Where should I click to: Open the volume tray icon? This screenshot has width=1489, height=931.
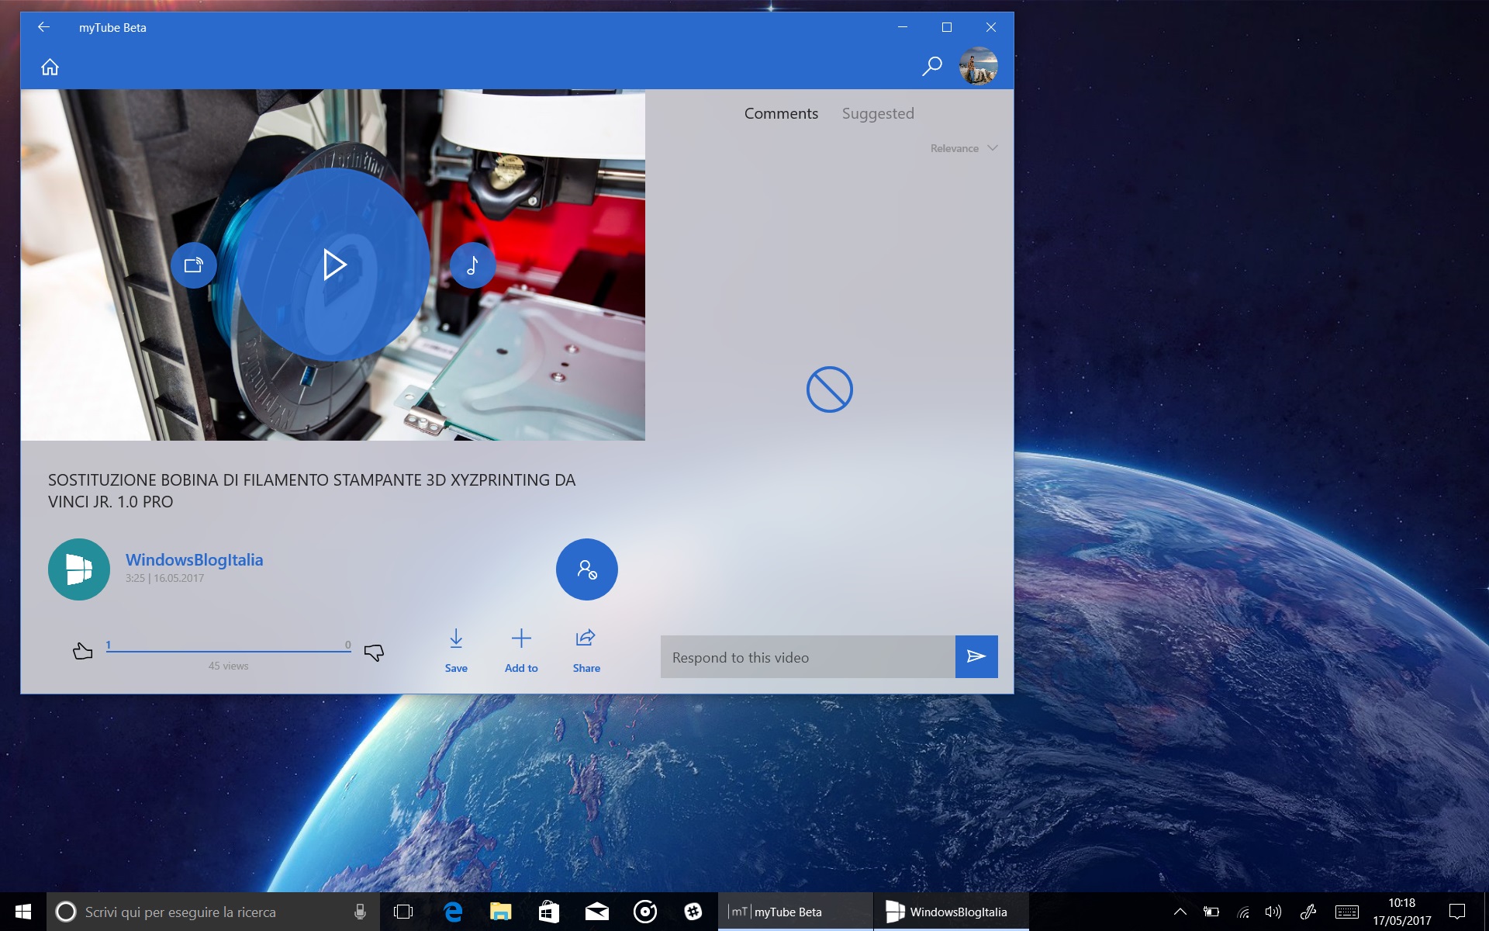[1273, 912]
